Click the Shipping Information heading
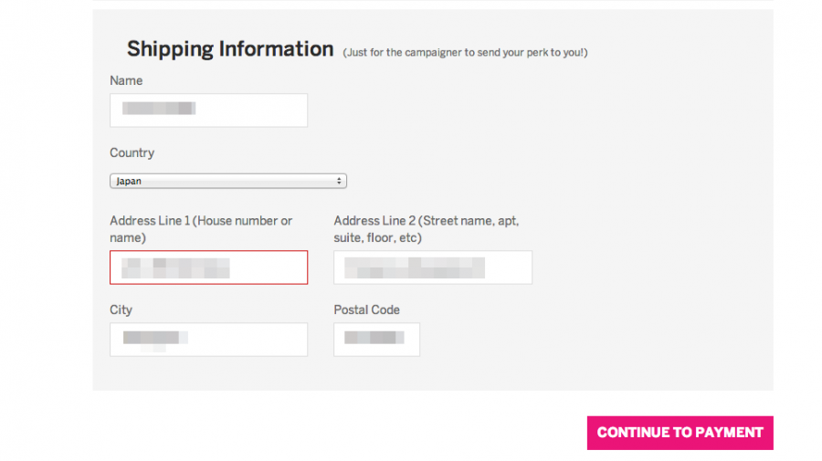822x461 pixels. [x=230, y=48]
